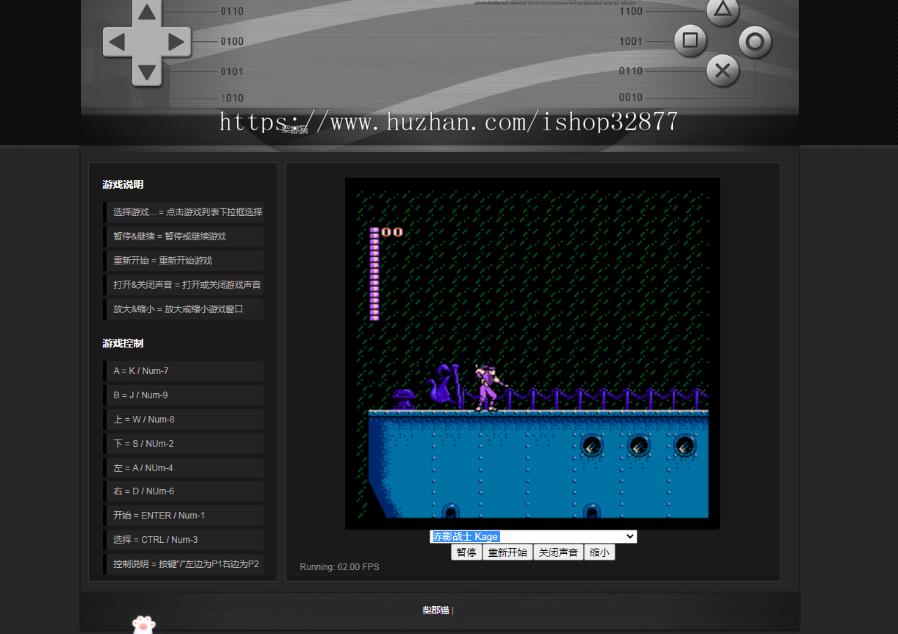
Task: Click the 游戏控制 heading
Action: click(x=123, y=343)
